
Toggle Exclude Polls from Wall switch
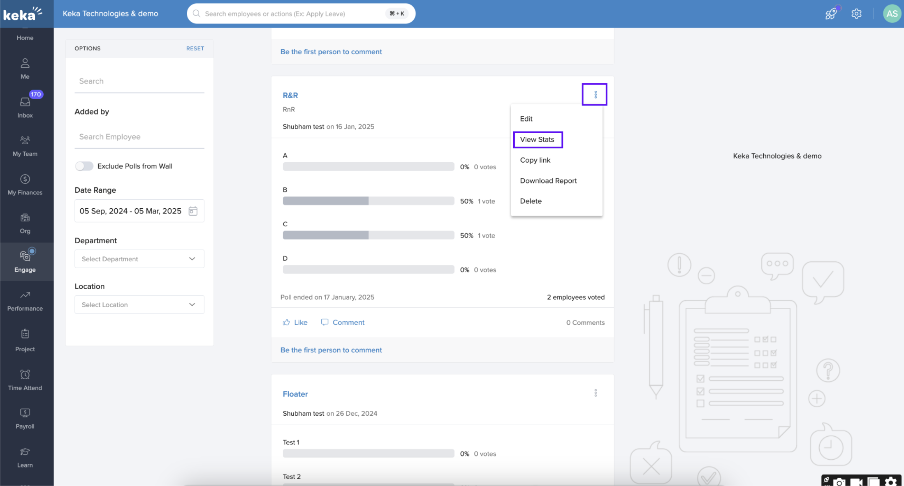pyautogui.click(x=84, y=166)
